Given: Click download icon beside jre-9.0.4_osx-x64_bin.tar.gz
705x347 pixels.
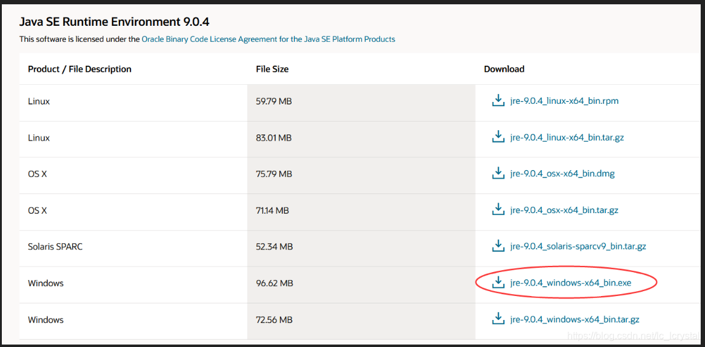Looking at the screenshot, I should click(498, 209).
